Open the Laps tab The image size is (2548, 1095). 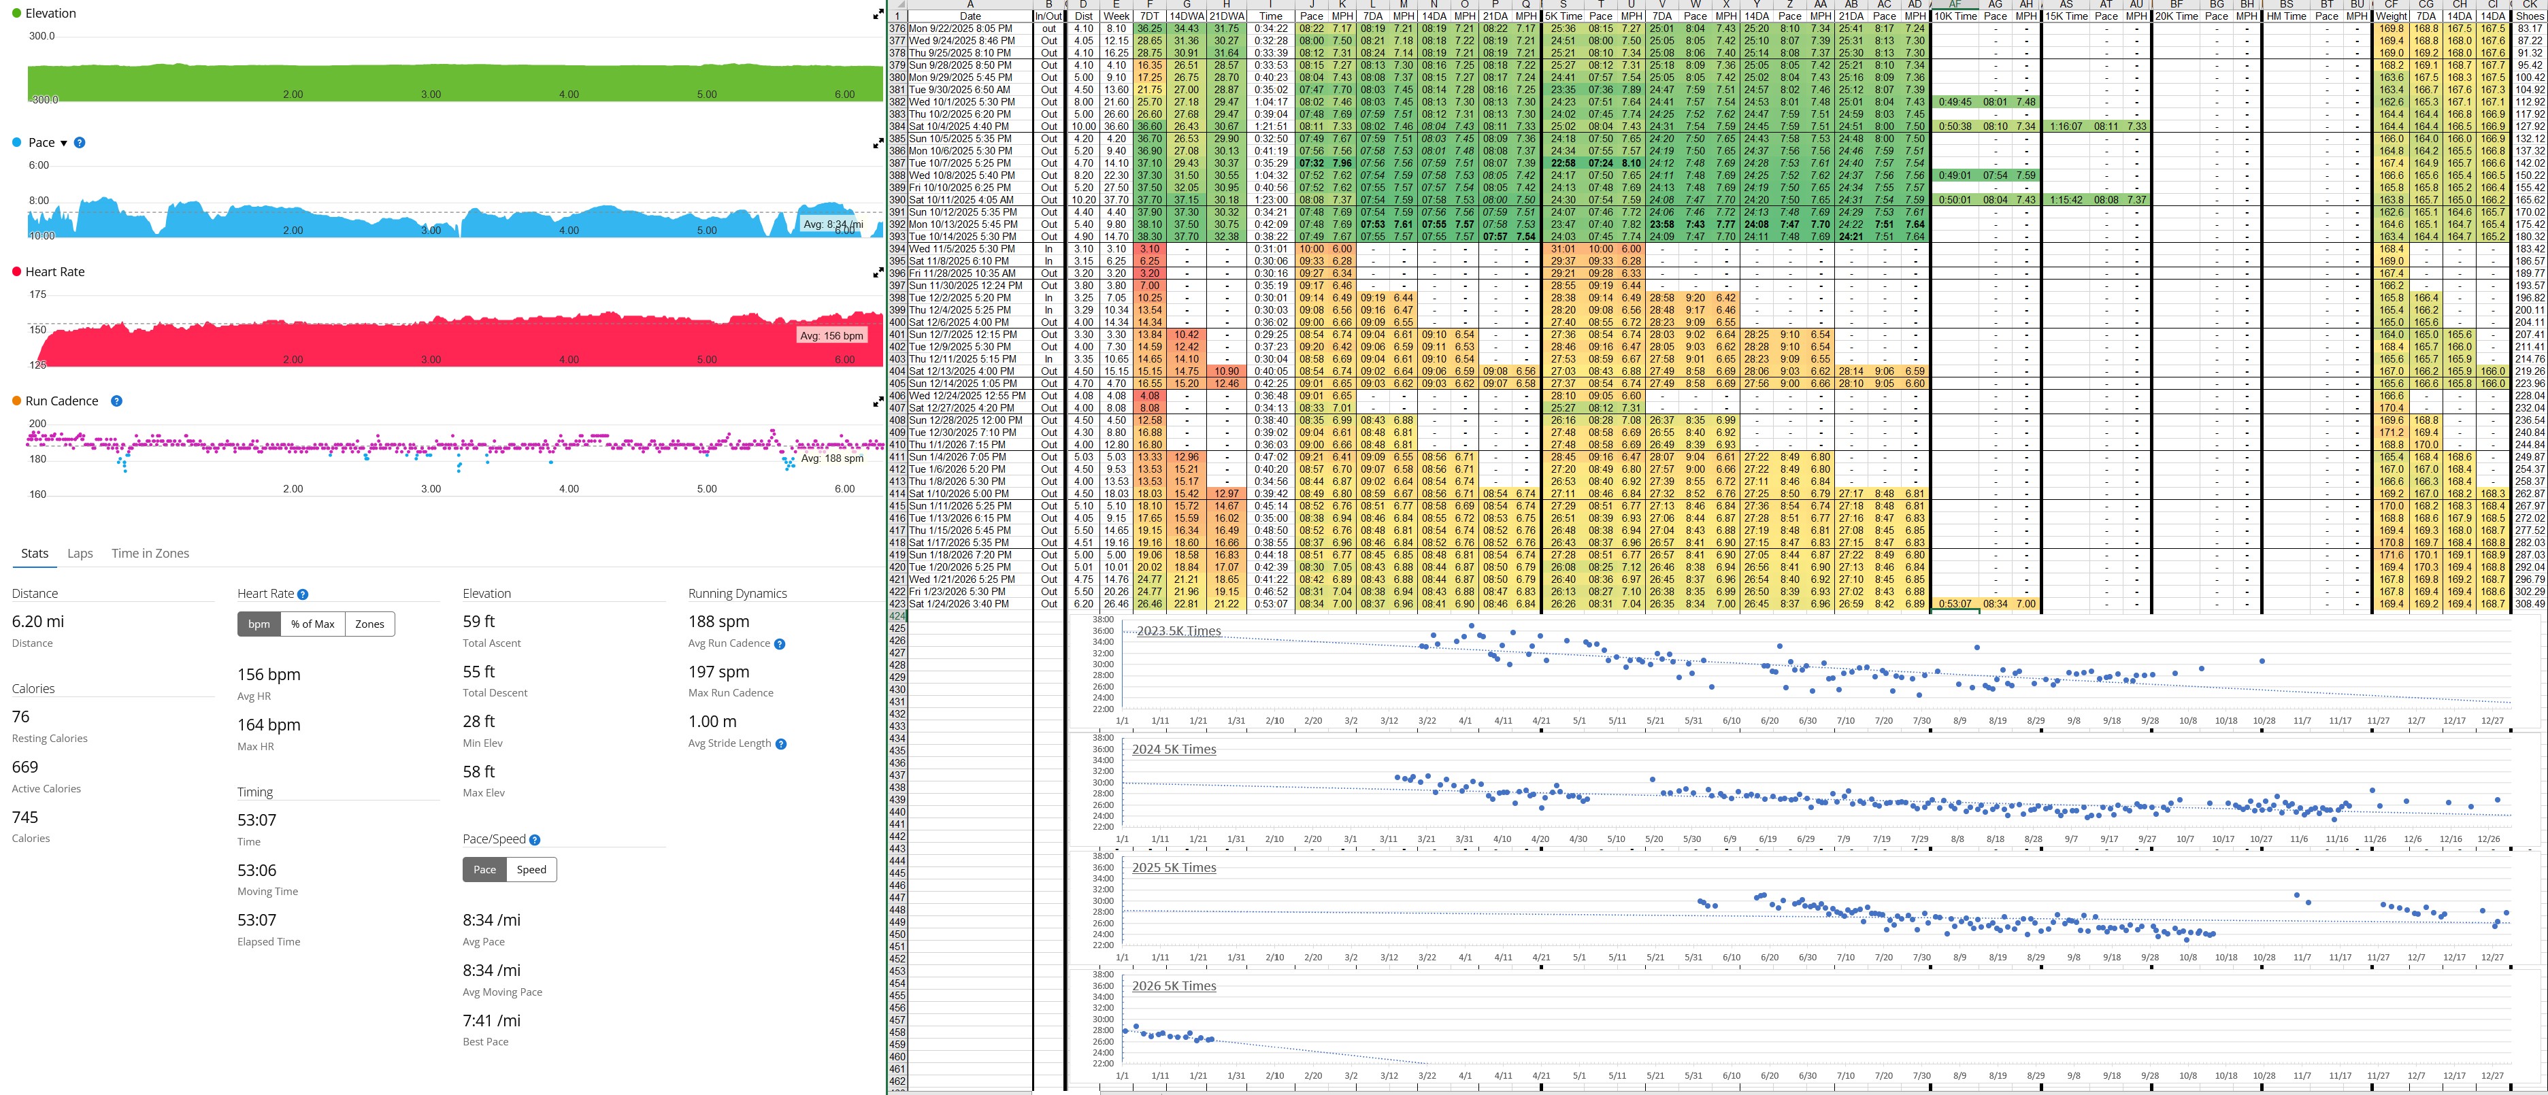click(80, 554)
